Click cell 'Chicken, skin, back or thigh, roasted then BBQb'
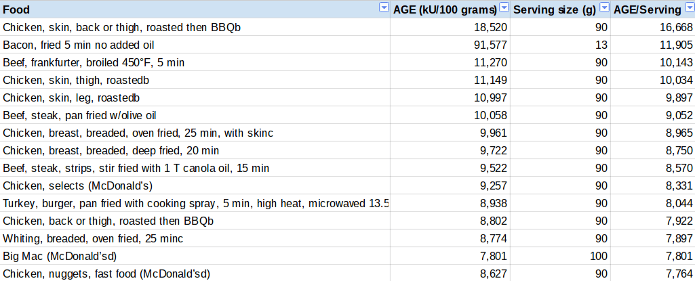695x281 pixels. [x=195, y=28]
